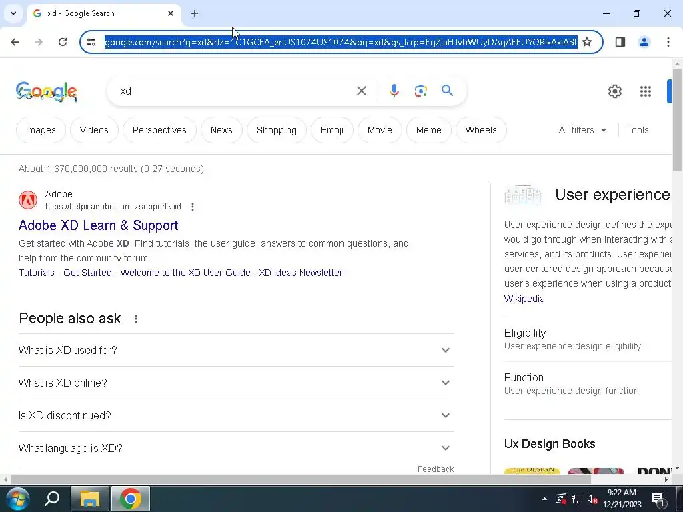Open the All filters dropdown
Image resolution: width=683 pixels, height=512 pixels.
click(582, 130)
